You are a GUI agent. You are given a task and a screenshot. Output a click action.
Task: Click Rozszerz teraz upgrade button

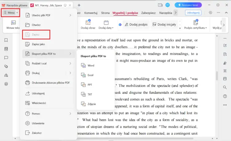click(188, 5)
